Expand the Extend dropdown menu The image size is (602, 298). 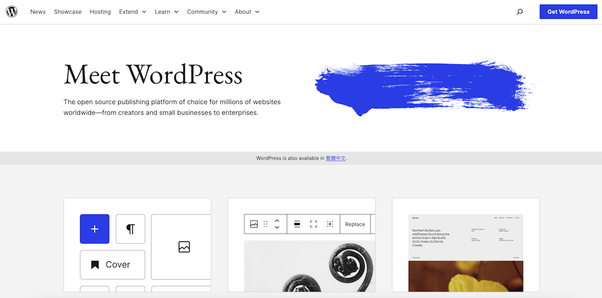pos(132,12)
